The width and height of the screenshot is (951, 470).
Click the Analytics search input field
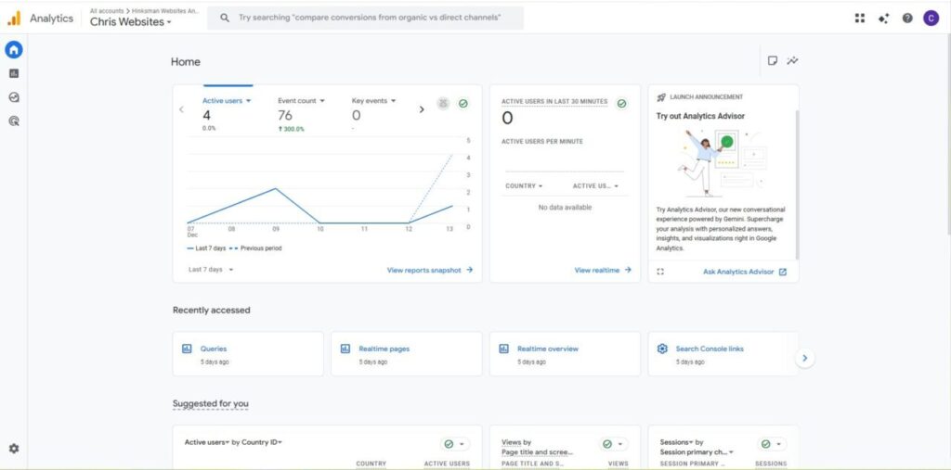tap(371, 18)
